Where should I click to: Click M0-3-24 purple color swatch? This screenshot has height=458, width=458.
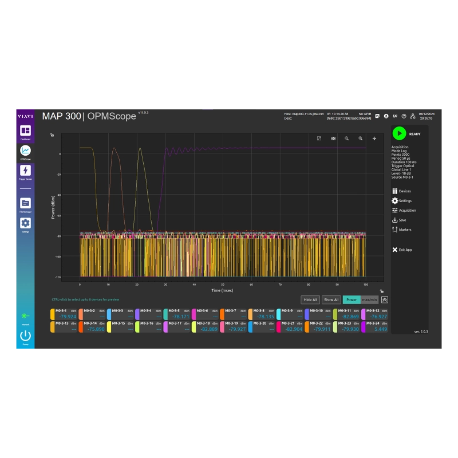coord(364,326)
